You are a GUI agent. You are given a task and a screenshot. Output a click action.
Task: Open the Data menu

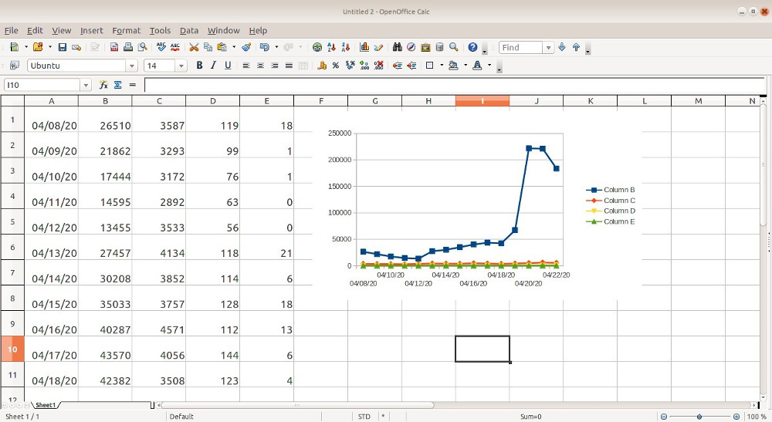pos(189,30)
